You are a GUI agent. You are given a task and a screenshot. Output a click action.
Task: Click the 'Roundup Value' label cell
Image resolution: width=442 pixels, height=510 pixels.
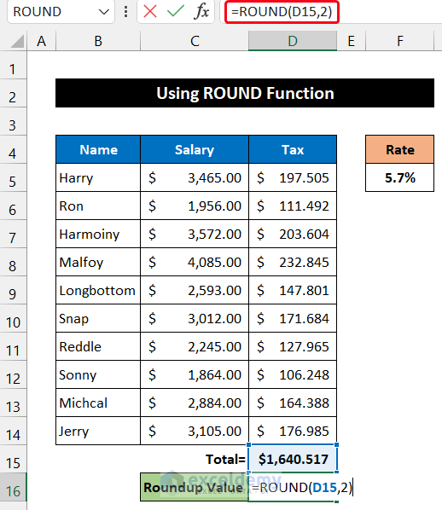[x=195, y=487]
